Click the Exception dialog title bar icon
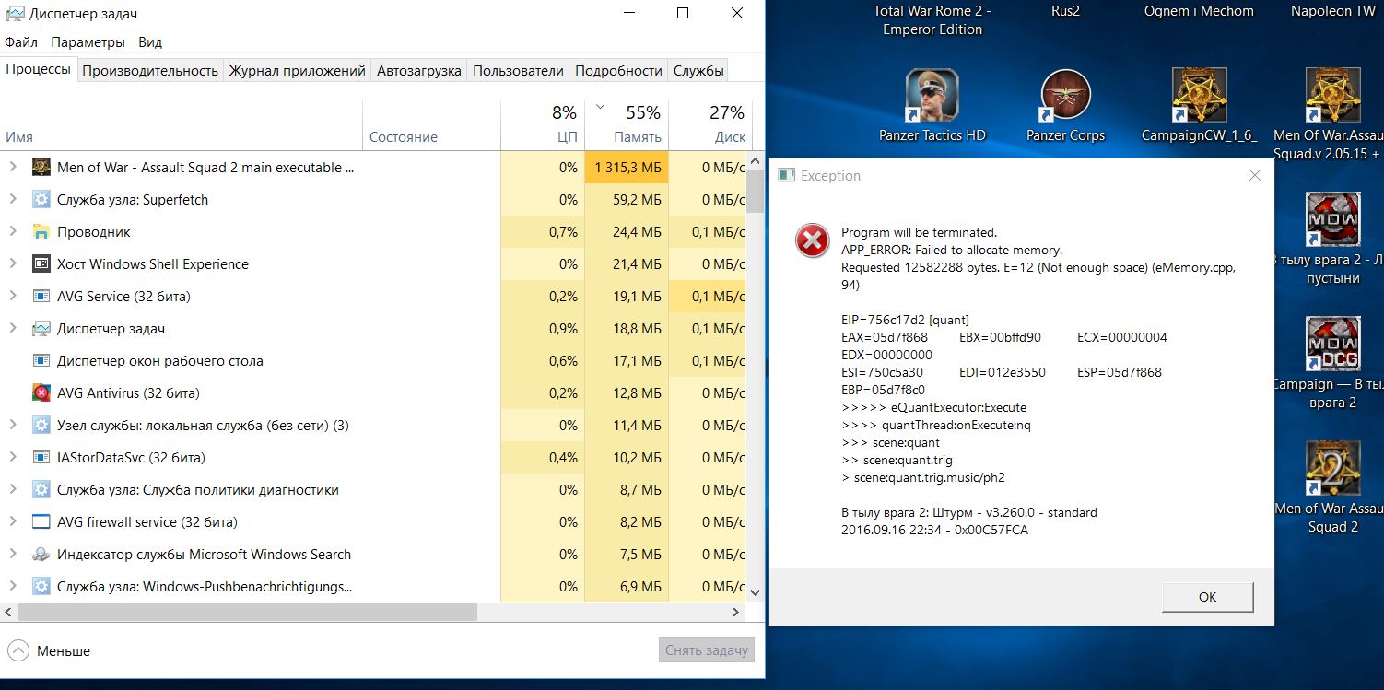Image resolution: width=1384 pixels, height=690 pixels. coord(786,175)
